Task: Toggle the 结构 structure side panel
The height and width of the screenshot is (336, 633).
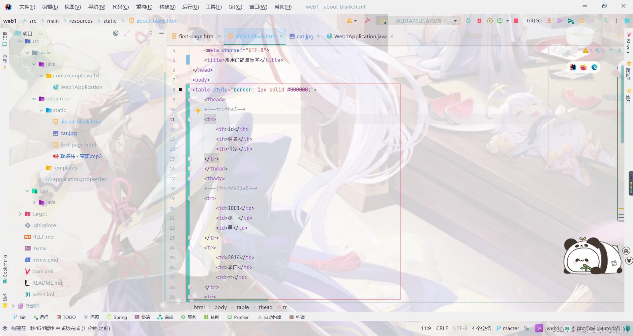Action: click(x=5, y=300)
